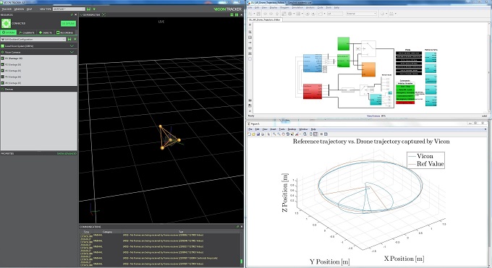The image size is (492, 268).
Task: Float the Communications panel with the green icon
Action: pos(237,227)
